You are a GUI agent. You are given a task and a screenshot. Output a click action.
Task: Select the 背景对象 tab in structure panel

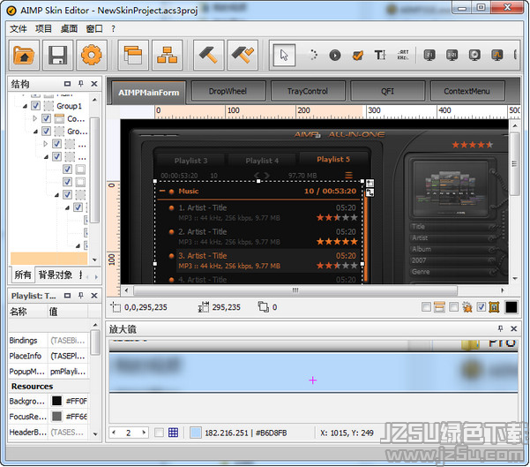point(55,275)
